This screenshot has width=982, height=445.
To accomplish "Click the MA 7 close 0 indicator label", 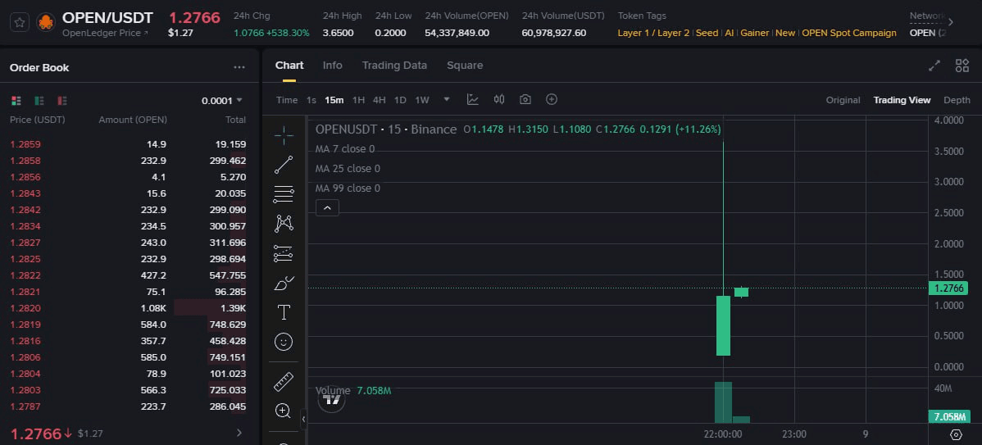I will (345, 149).
